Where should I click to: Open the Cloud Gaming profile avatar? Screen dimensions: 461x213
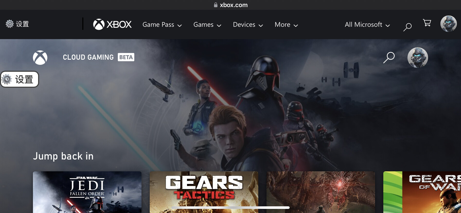click(x=418, y=58)
